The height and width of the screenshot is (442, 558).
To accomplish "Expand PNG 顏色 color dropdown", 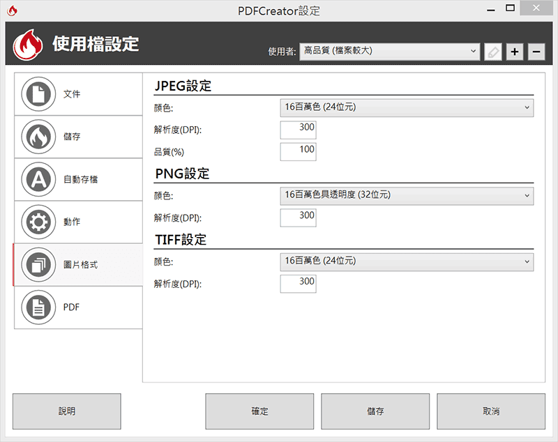I will click(407, 196).
